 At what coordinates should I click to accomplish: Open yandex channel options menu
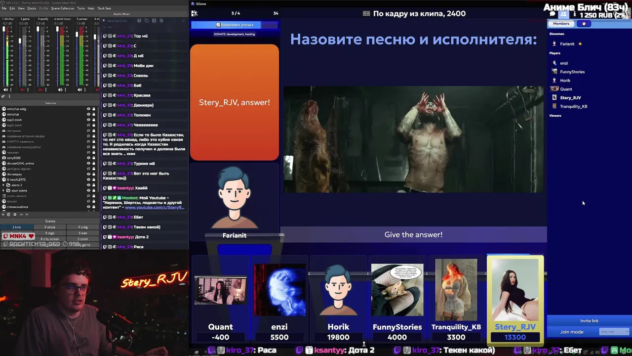[84, 89]
